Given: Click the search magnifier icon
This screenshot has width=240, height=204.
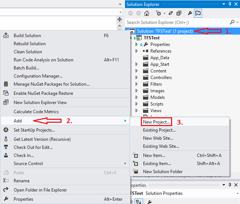Looking at the screenshot, I should (x=232, y=22).
